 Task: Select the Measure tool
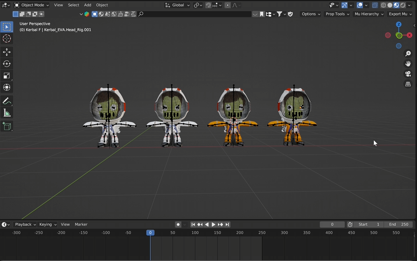(x=7, y=113)
